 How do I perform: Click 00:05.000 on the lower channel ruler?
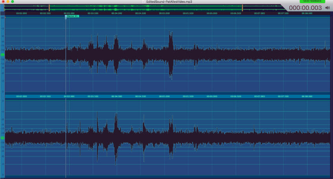point(164,96)
